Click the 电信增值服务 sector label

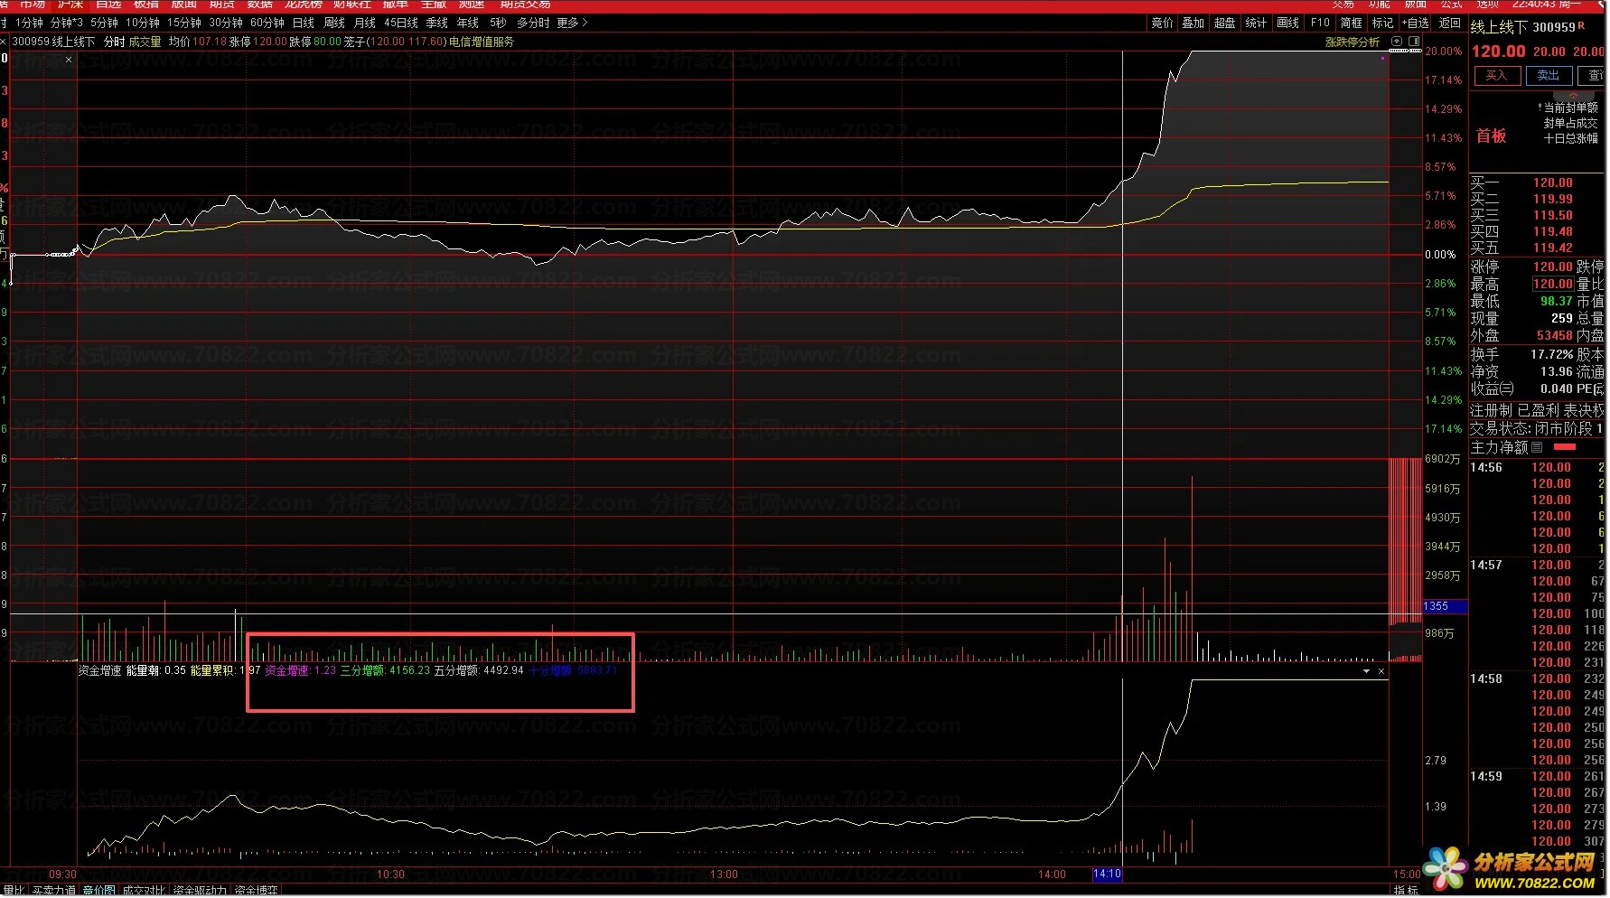[482, 42]
